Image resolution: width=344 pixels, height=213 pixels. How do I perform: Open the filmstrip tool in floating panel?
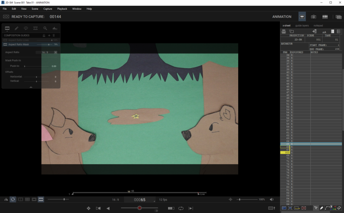point(35,28)
